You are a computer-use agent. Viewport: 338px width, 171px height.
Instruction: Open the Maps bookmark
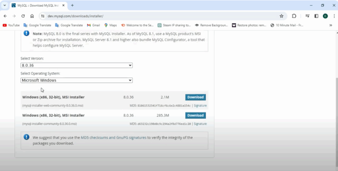[x=110, y=25]
